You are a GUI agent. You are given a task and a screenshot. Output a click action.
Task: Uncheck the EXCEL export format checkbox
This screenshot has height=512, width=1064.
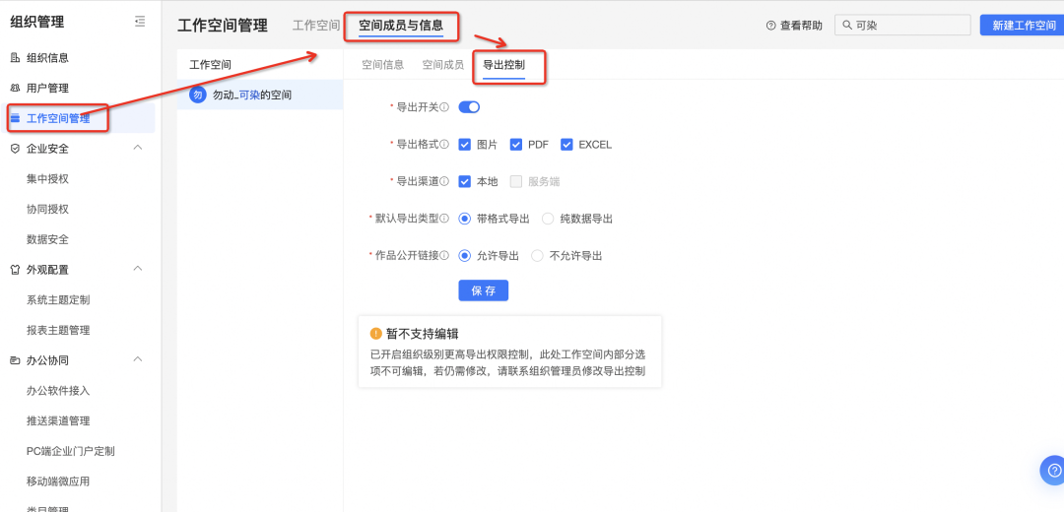click(x=566, y=145)
